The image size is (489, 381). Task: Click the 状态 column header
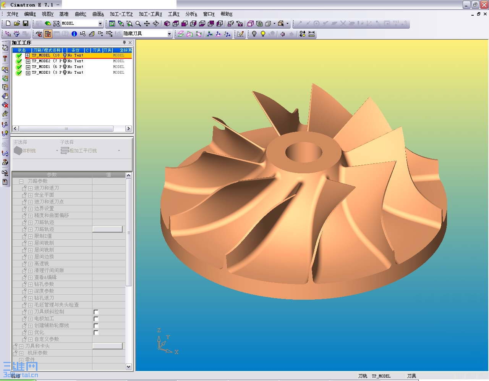tap(22, 50)
